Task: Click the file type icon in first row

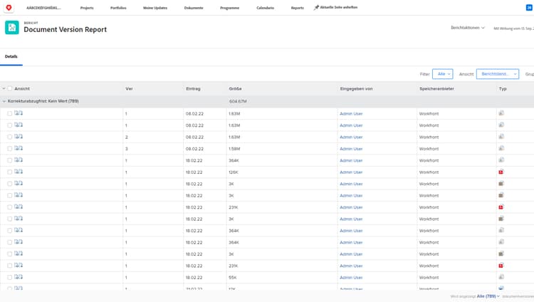Action: [501, 113]
